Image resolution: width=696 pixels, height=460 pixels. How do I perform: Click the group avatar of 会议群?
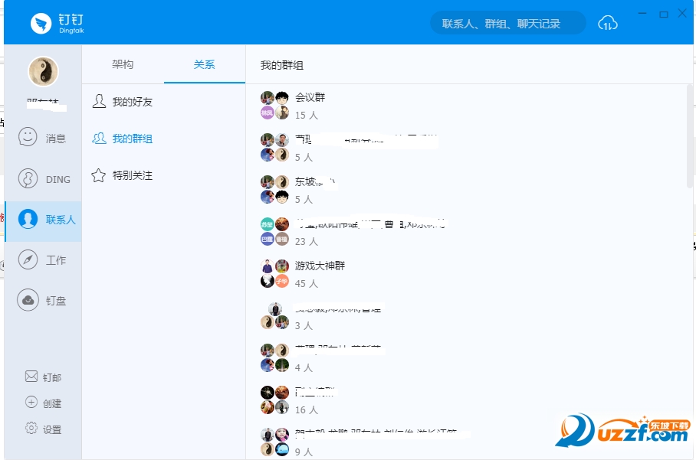click(274, 105)
